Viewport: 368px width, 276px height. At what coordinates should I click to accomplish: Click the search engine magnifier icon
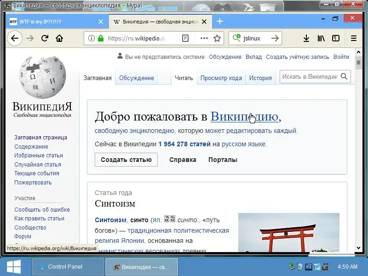(x=236, y=38)
